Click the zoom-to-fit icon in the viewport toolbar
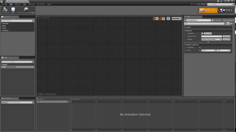 click(x=168, y=19)
